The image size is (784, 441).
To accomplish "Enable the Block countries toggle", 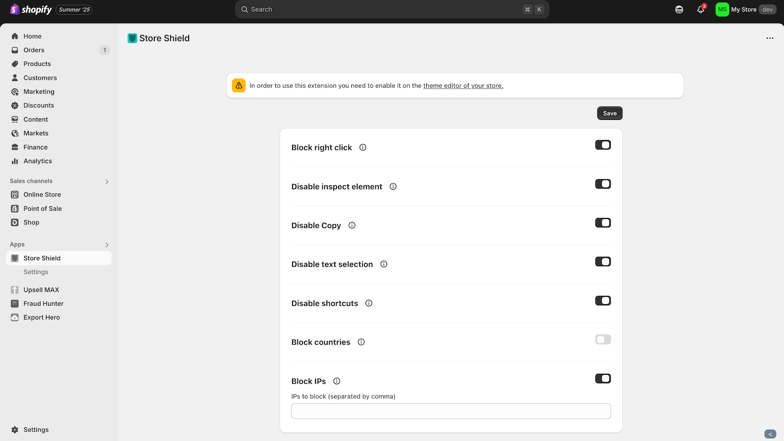I will point(603,340).
